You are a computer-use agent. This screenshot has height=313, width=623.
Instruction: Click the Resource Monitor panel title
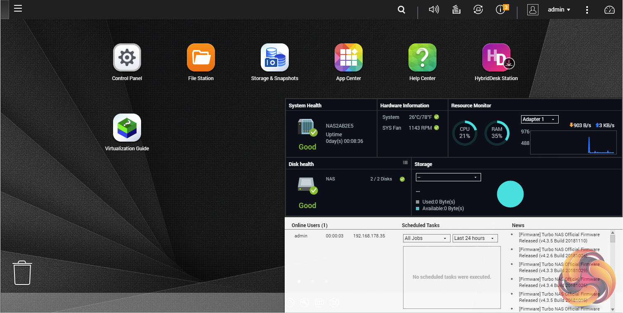click(471, 106)
